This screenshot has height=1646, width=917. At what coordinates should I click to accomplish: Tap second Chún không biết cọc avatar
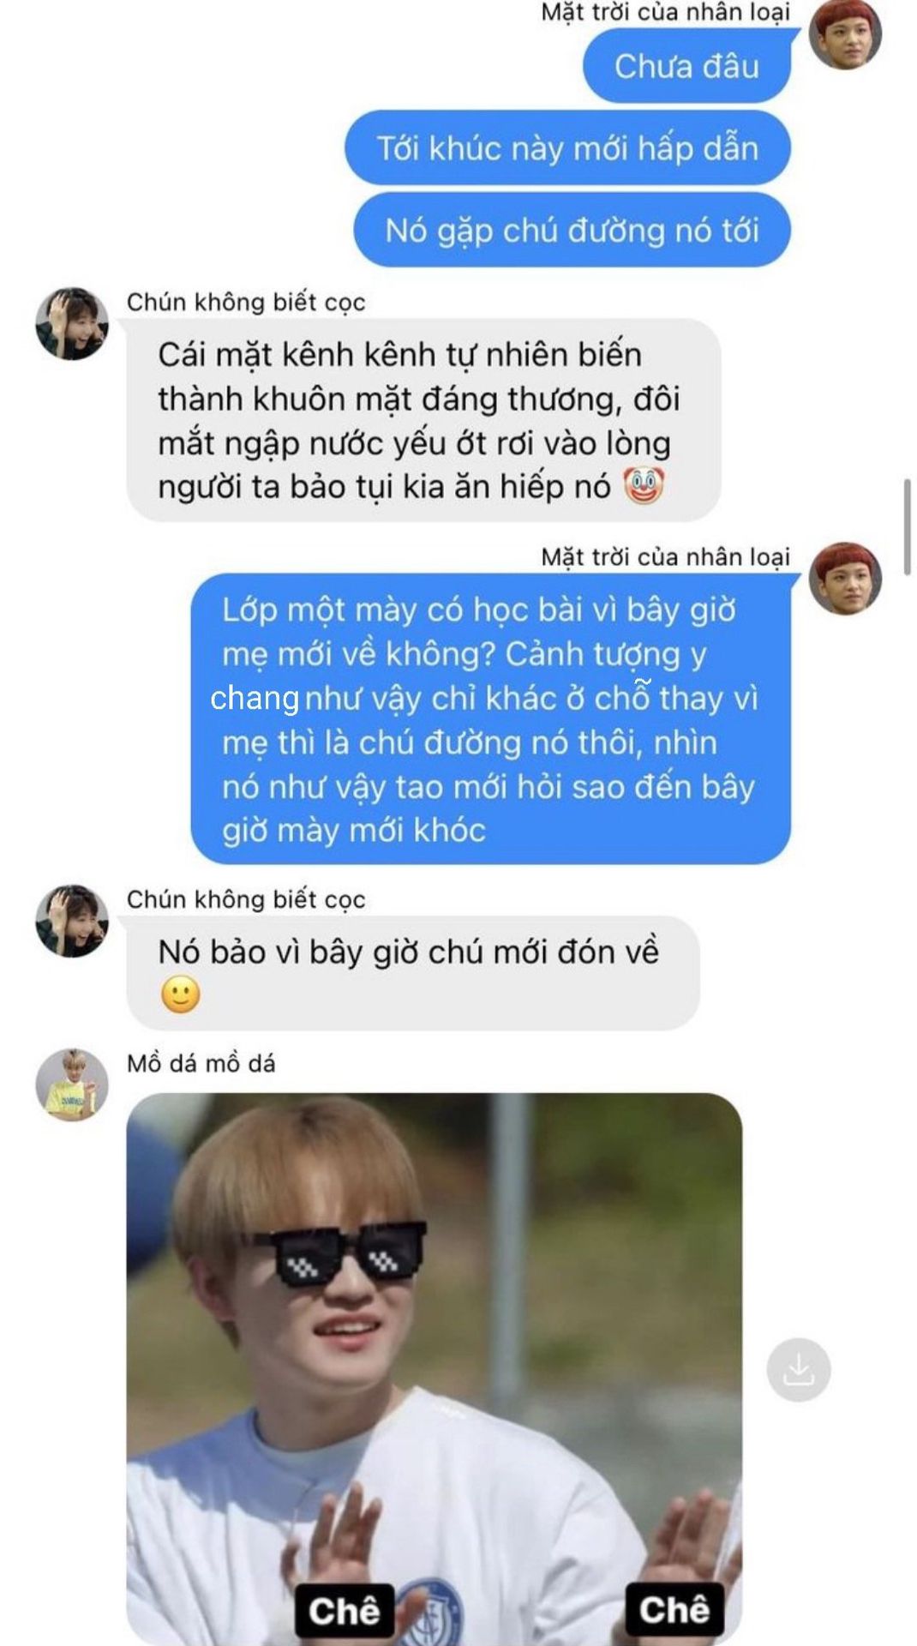(72, 921)
